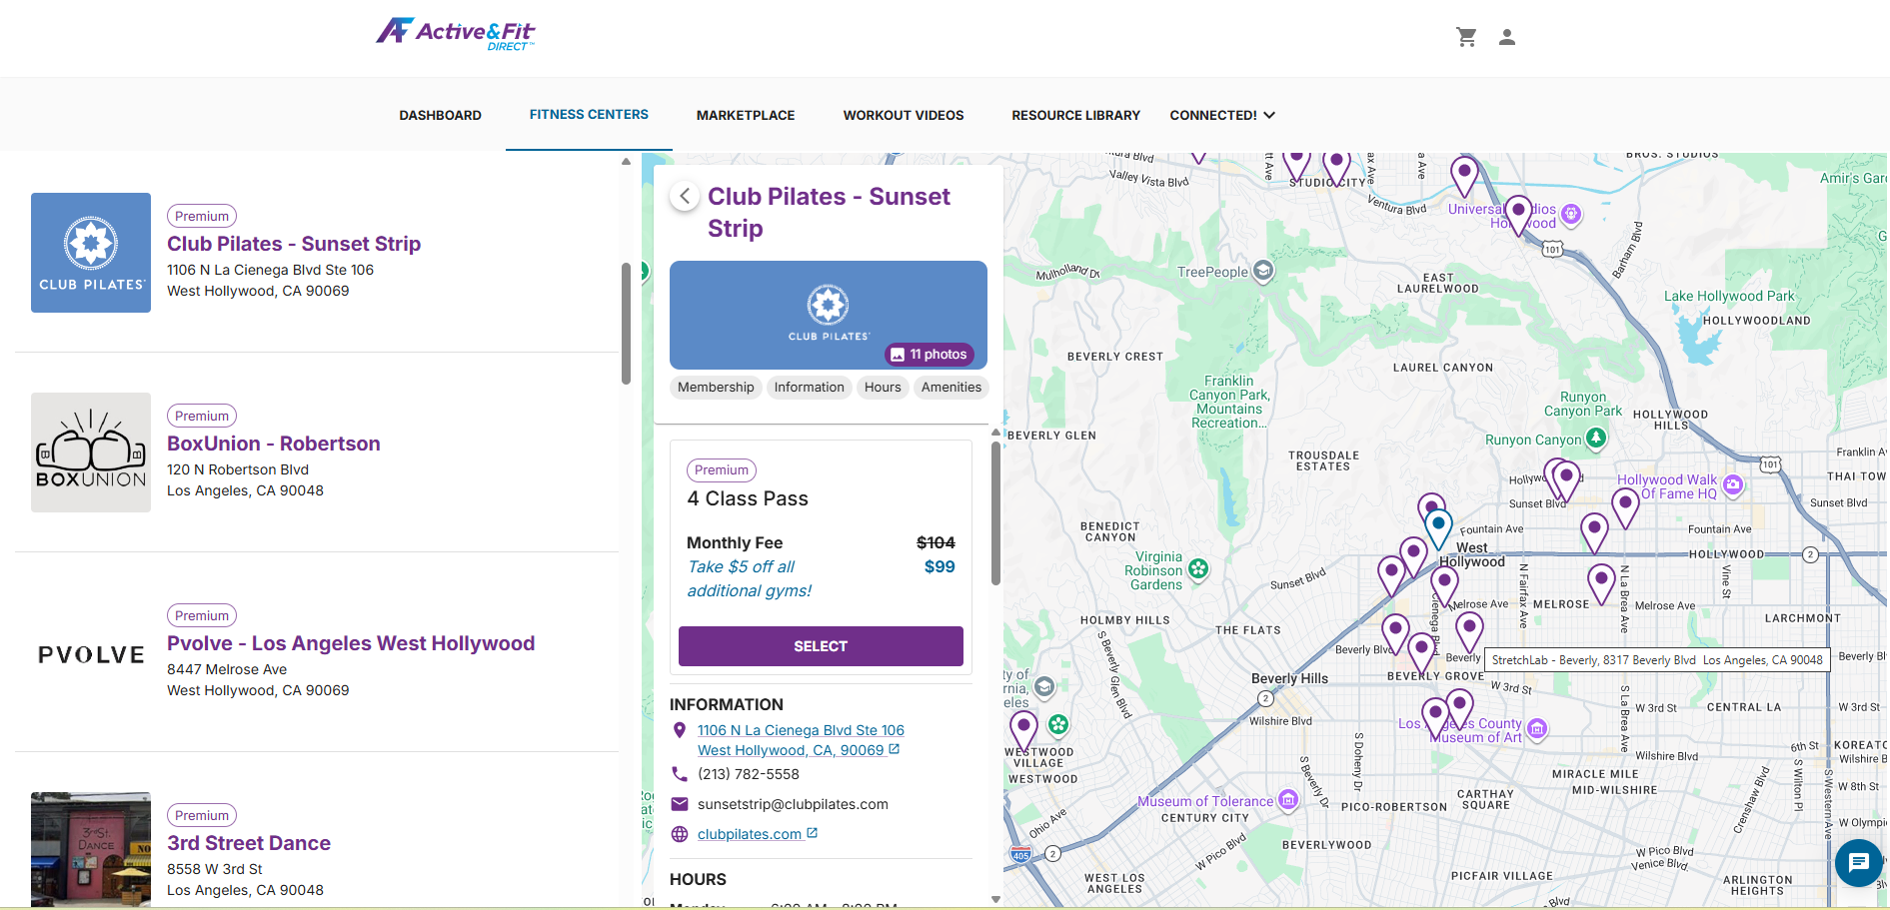Click the 11 photos badge

[929, 354]
